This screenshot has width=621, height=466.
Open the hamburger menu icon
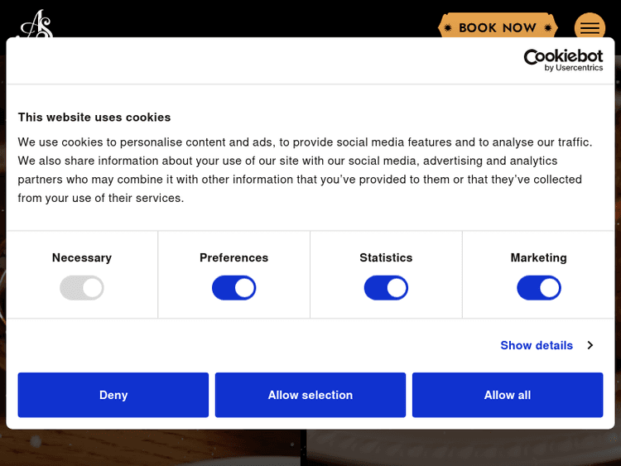click(x=590, y=27)
